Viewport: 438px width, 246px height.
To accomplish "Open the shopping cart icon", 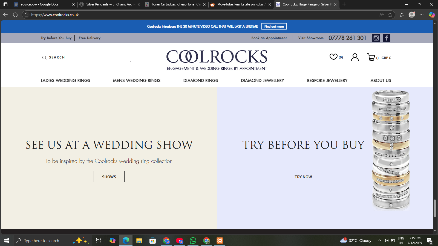I will 371,57.
